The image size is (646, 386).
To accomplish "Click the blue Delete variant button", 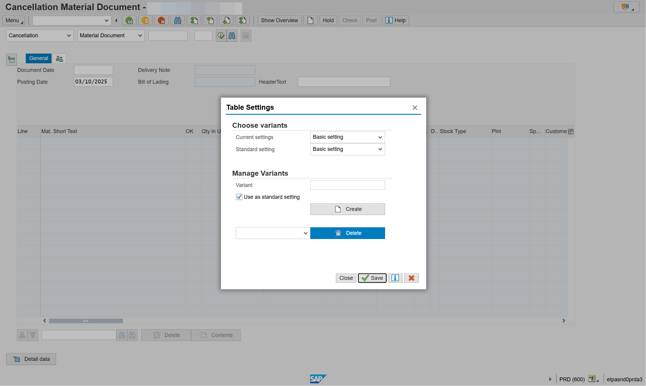I will tap(347, 233).
